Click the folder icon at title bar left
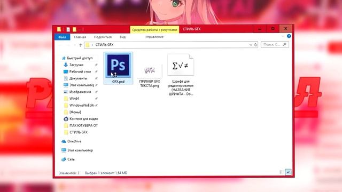342x192 pixels. point(59,29)
